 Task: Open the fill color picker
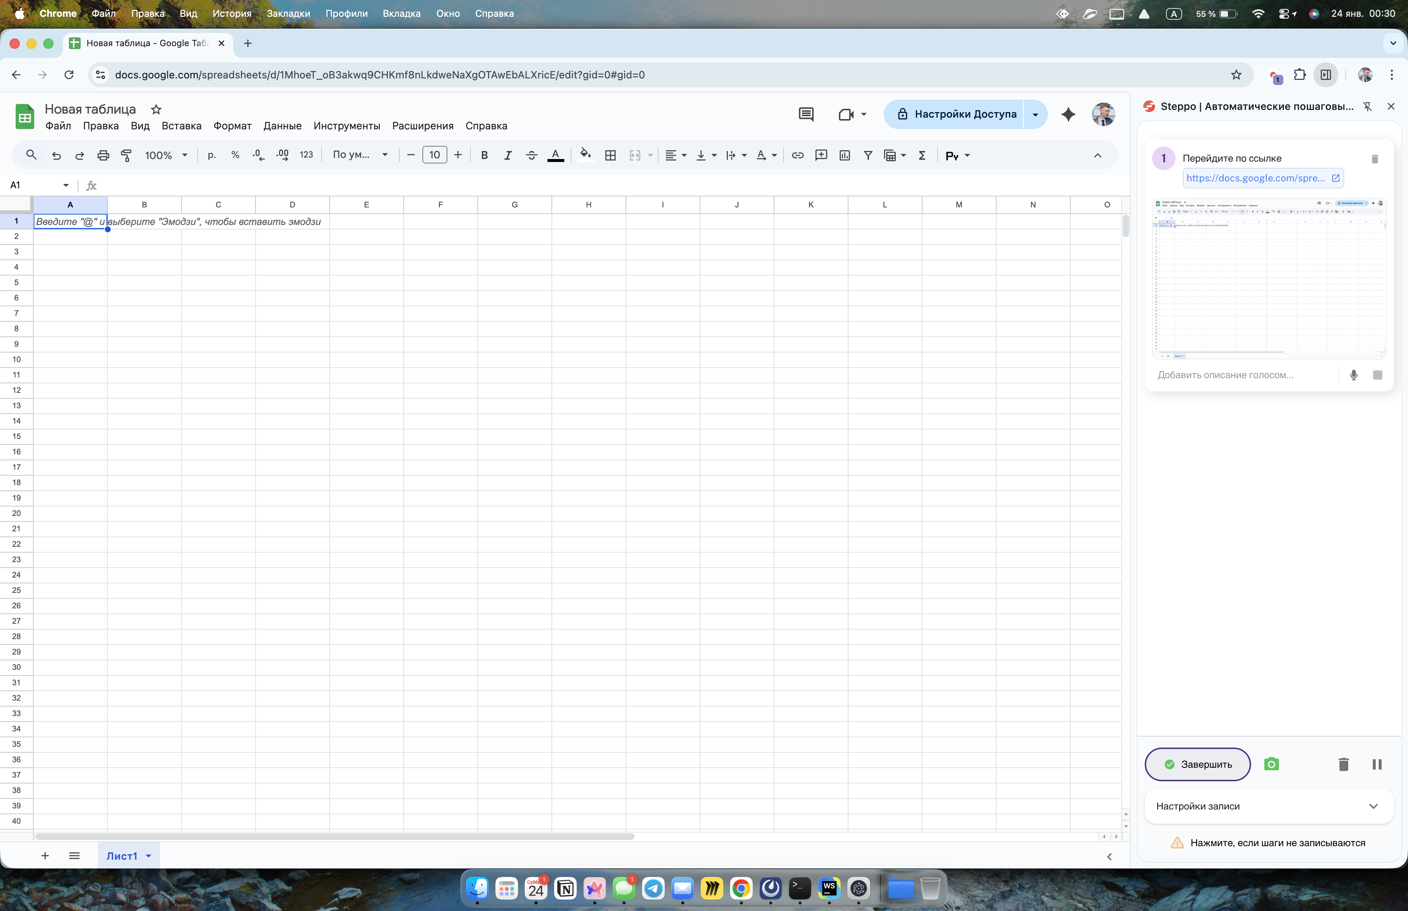click(x=584, y=155)
